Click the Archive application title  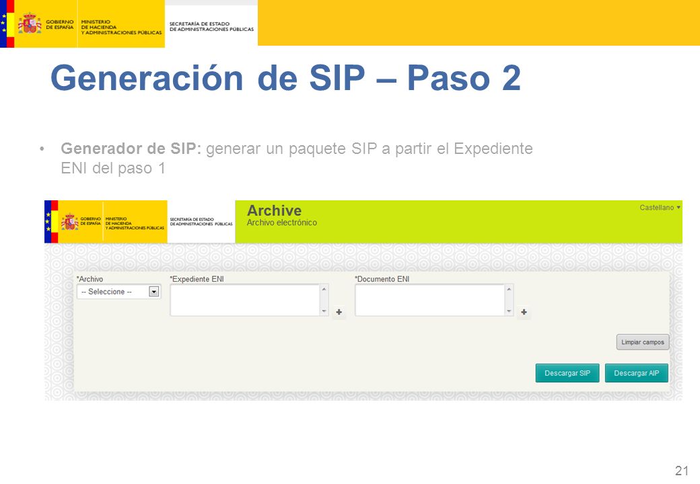(x=274, y=210)
